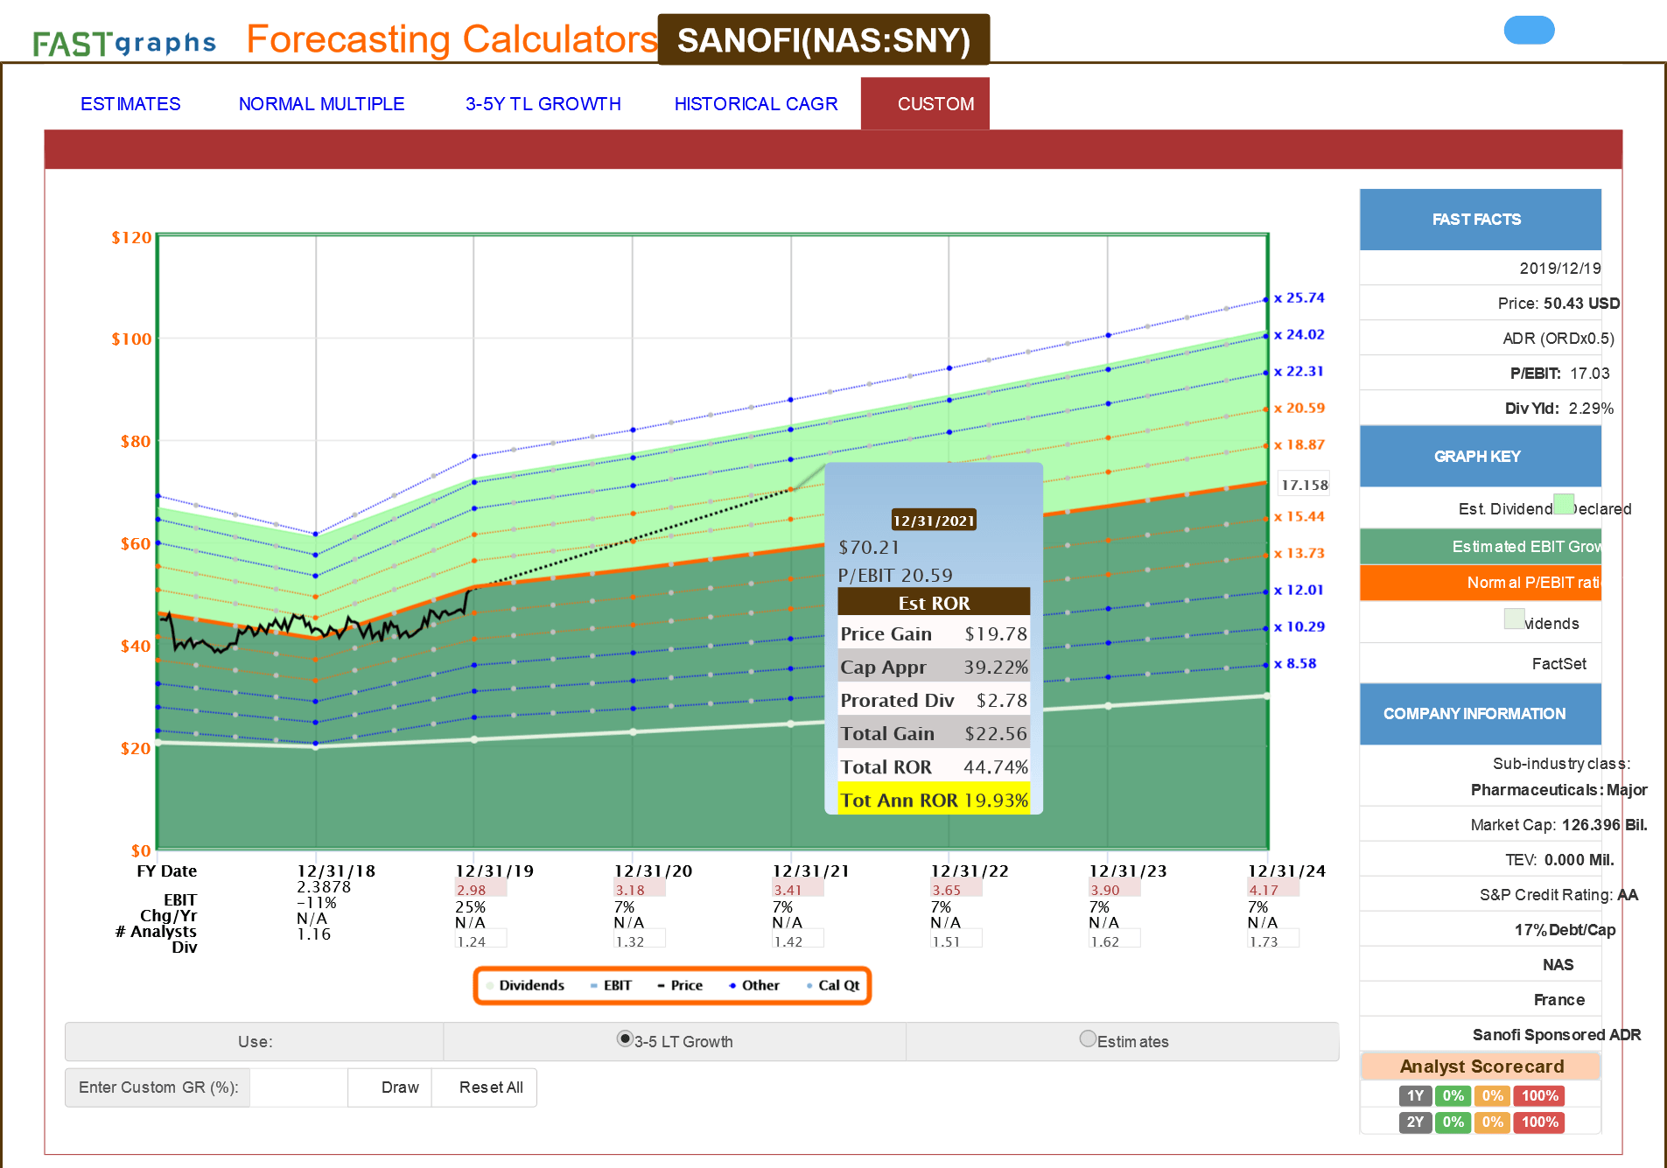Viewport: 1667px width, 1168px height.
Task: Click the 12/31/19 dividend value 1.24
Action: [480, 941]
